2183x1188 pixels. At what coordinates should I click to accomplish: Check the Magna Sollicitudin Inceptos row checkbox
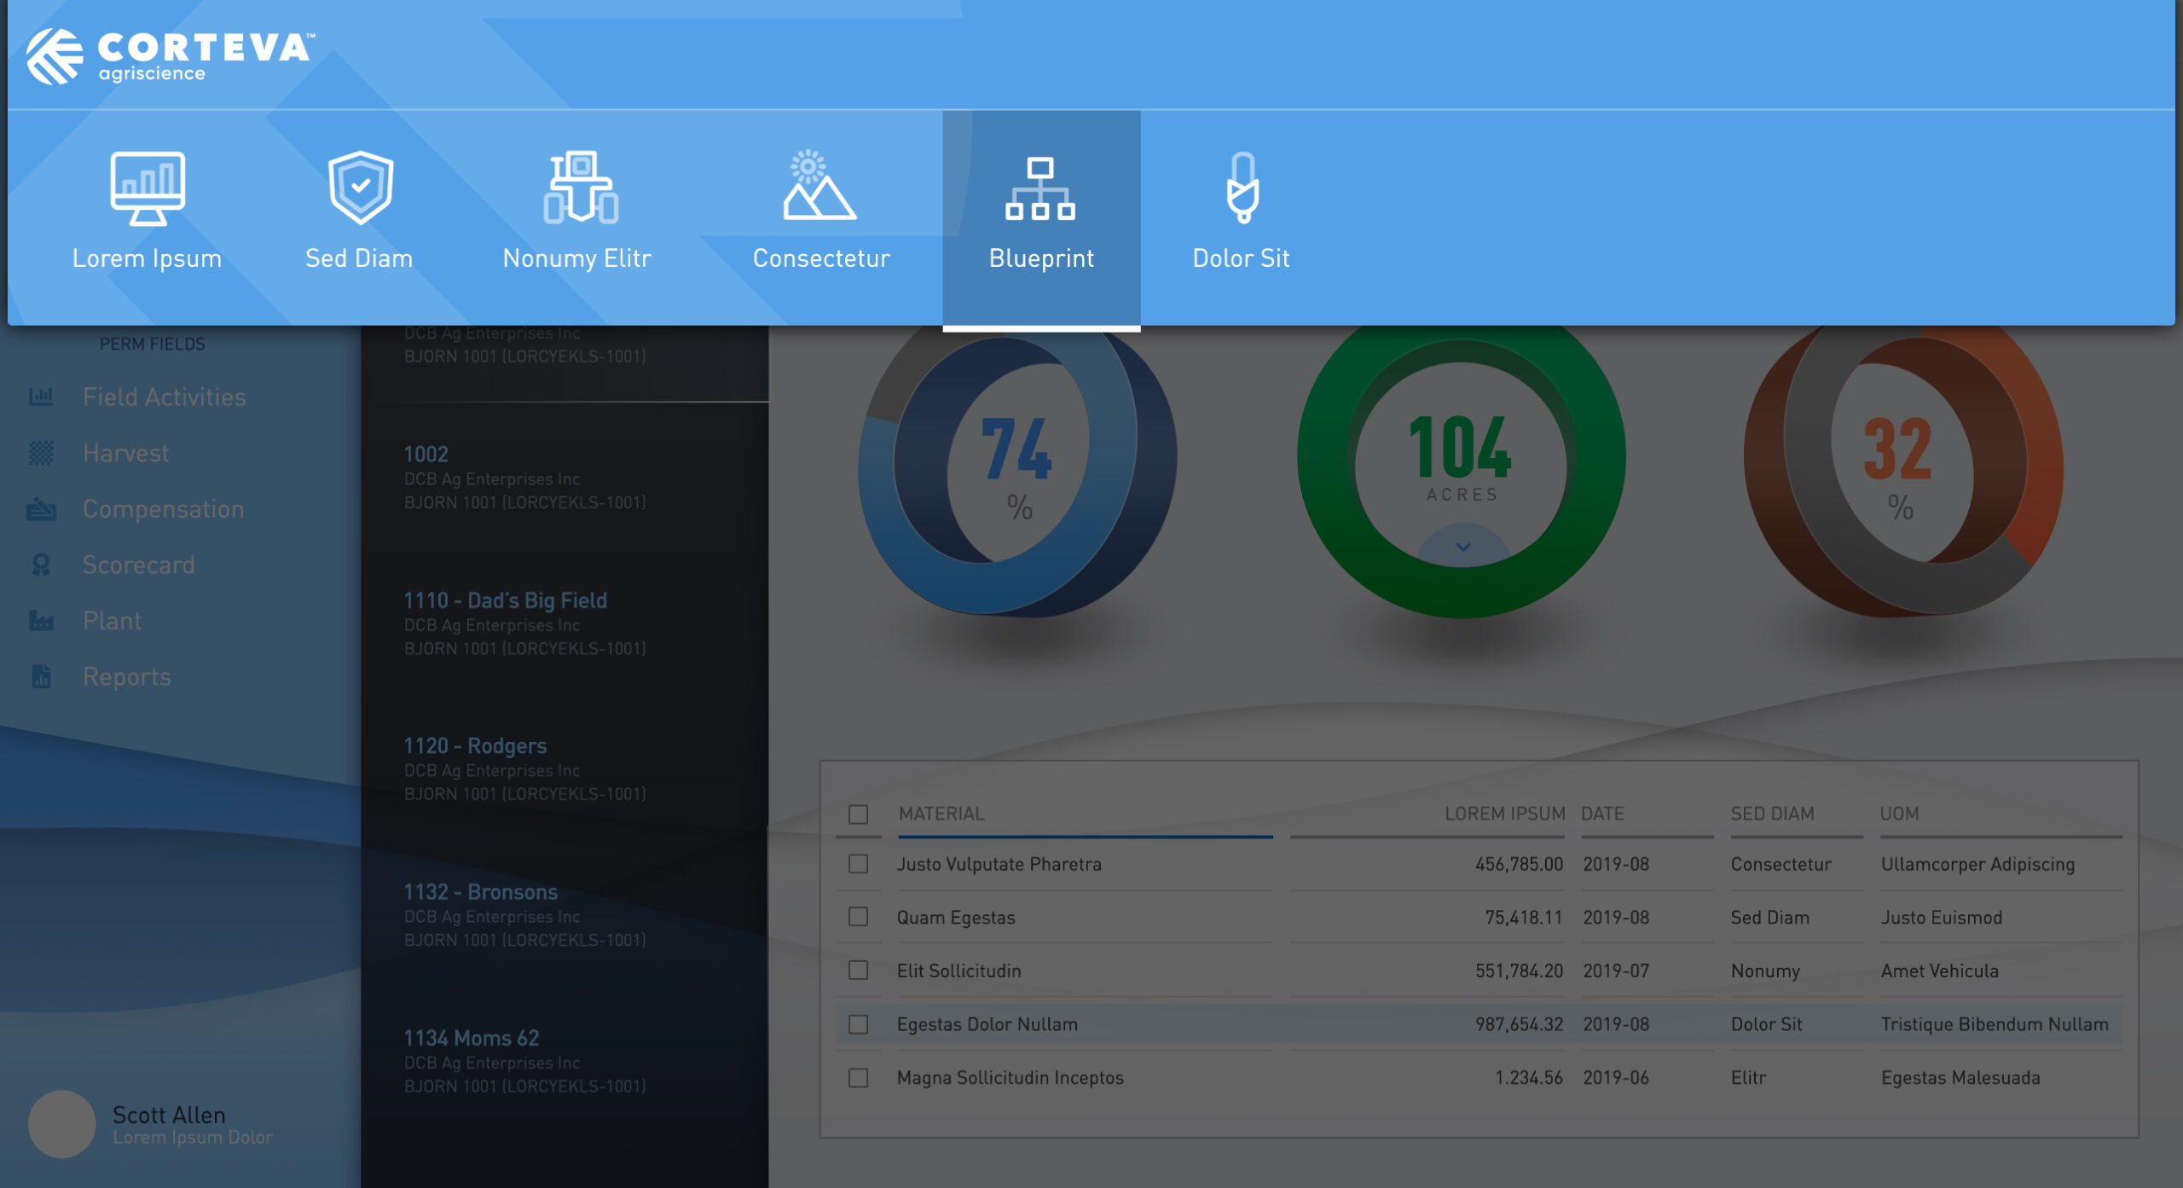point(859,1078)
